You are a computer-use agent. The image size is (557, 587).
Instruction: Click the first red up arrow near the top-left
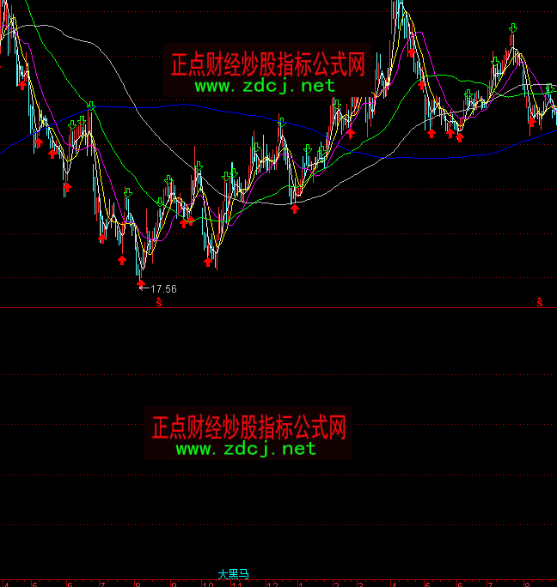(x=21, y=83)
